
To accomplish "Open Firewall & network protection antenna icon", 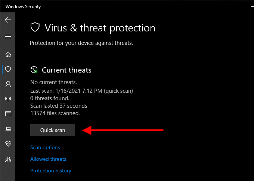I will pos(8,99).
